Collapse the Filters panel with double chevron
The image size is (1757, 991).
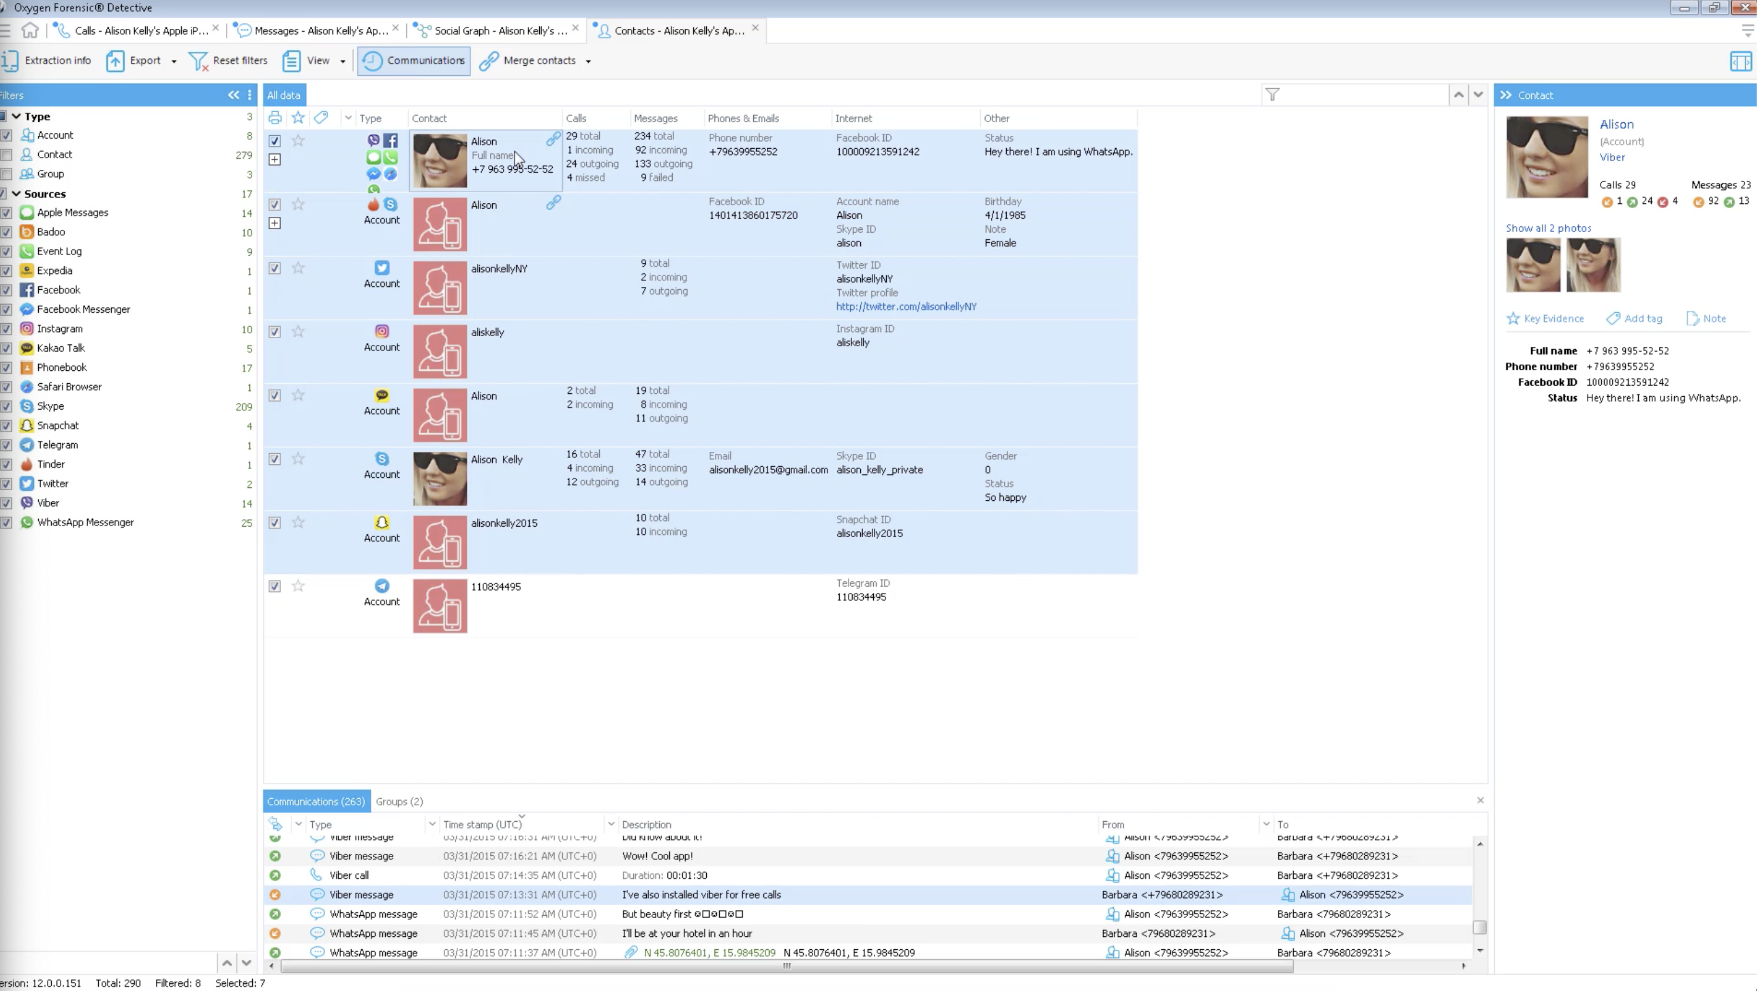[x=233, y=95]
